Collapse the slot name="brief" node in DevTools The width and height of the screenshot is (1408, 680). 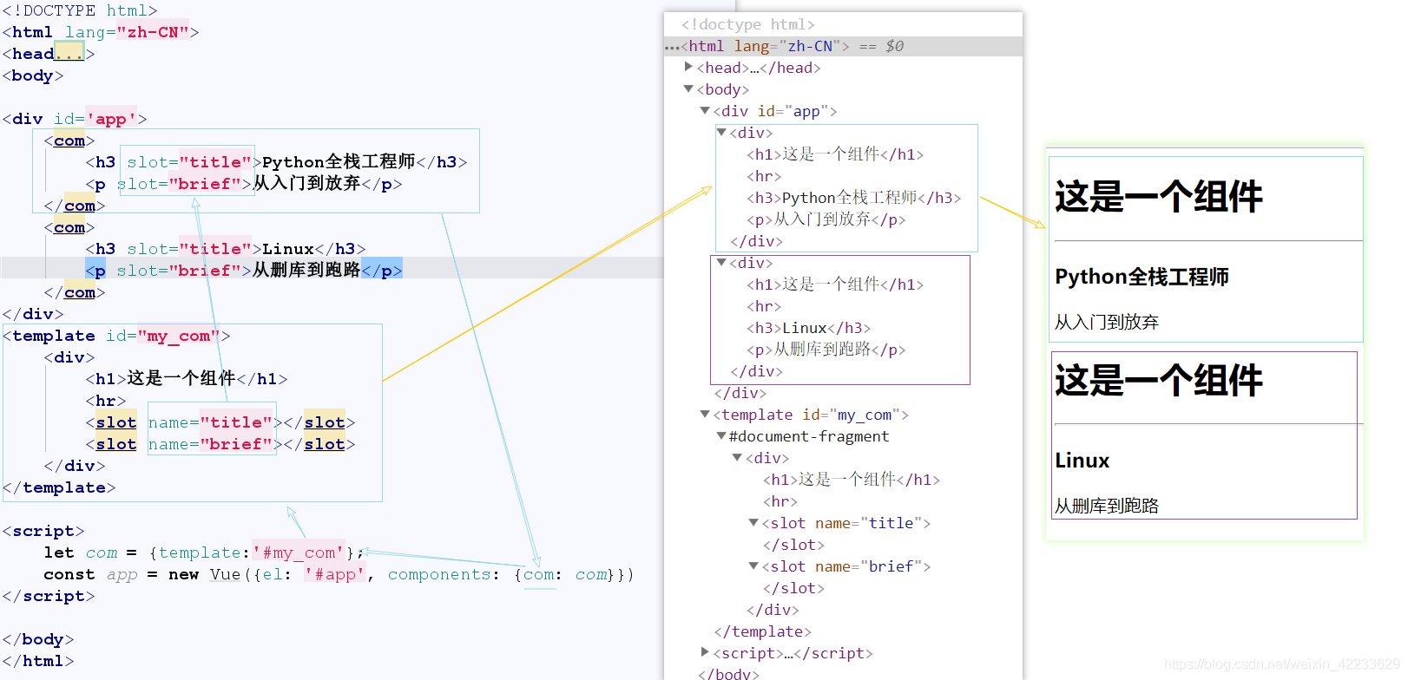(x=753, y=566)
